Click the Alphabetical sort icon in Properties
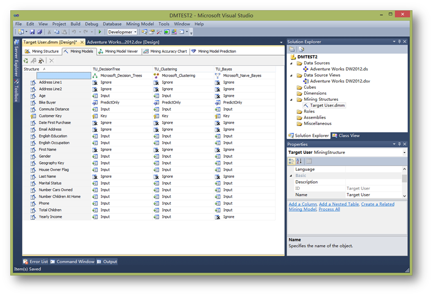433x296 pixels. click(298, 161)
